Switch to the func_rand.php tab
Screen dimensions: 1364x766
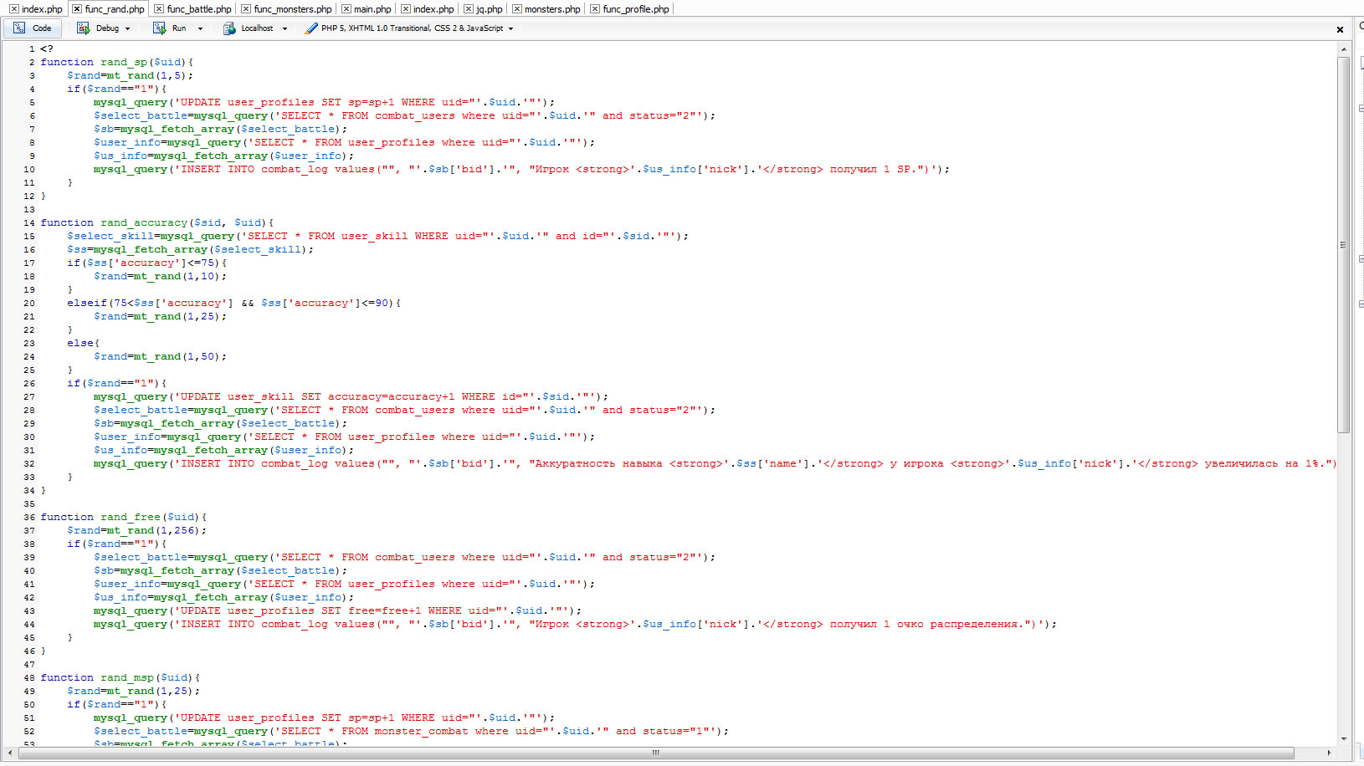[115, 9]
